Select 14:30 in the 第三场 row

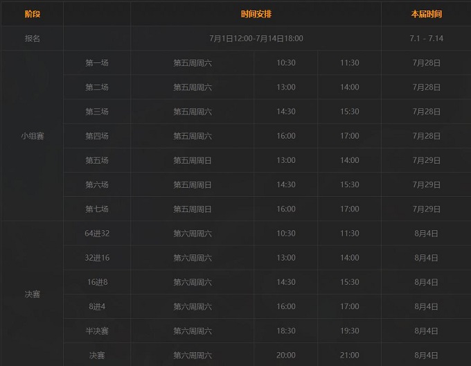coord(286,112)
